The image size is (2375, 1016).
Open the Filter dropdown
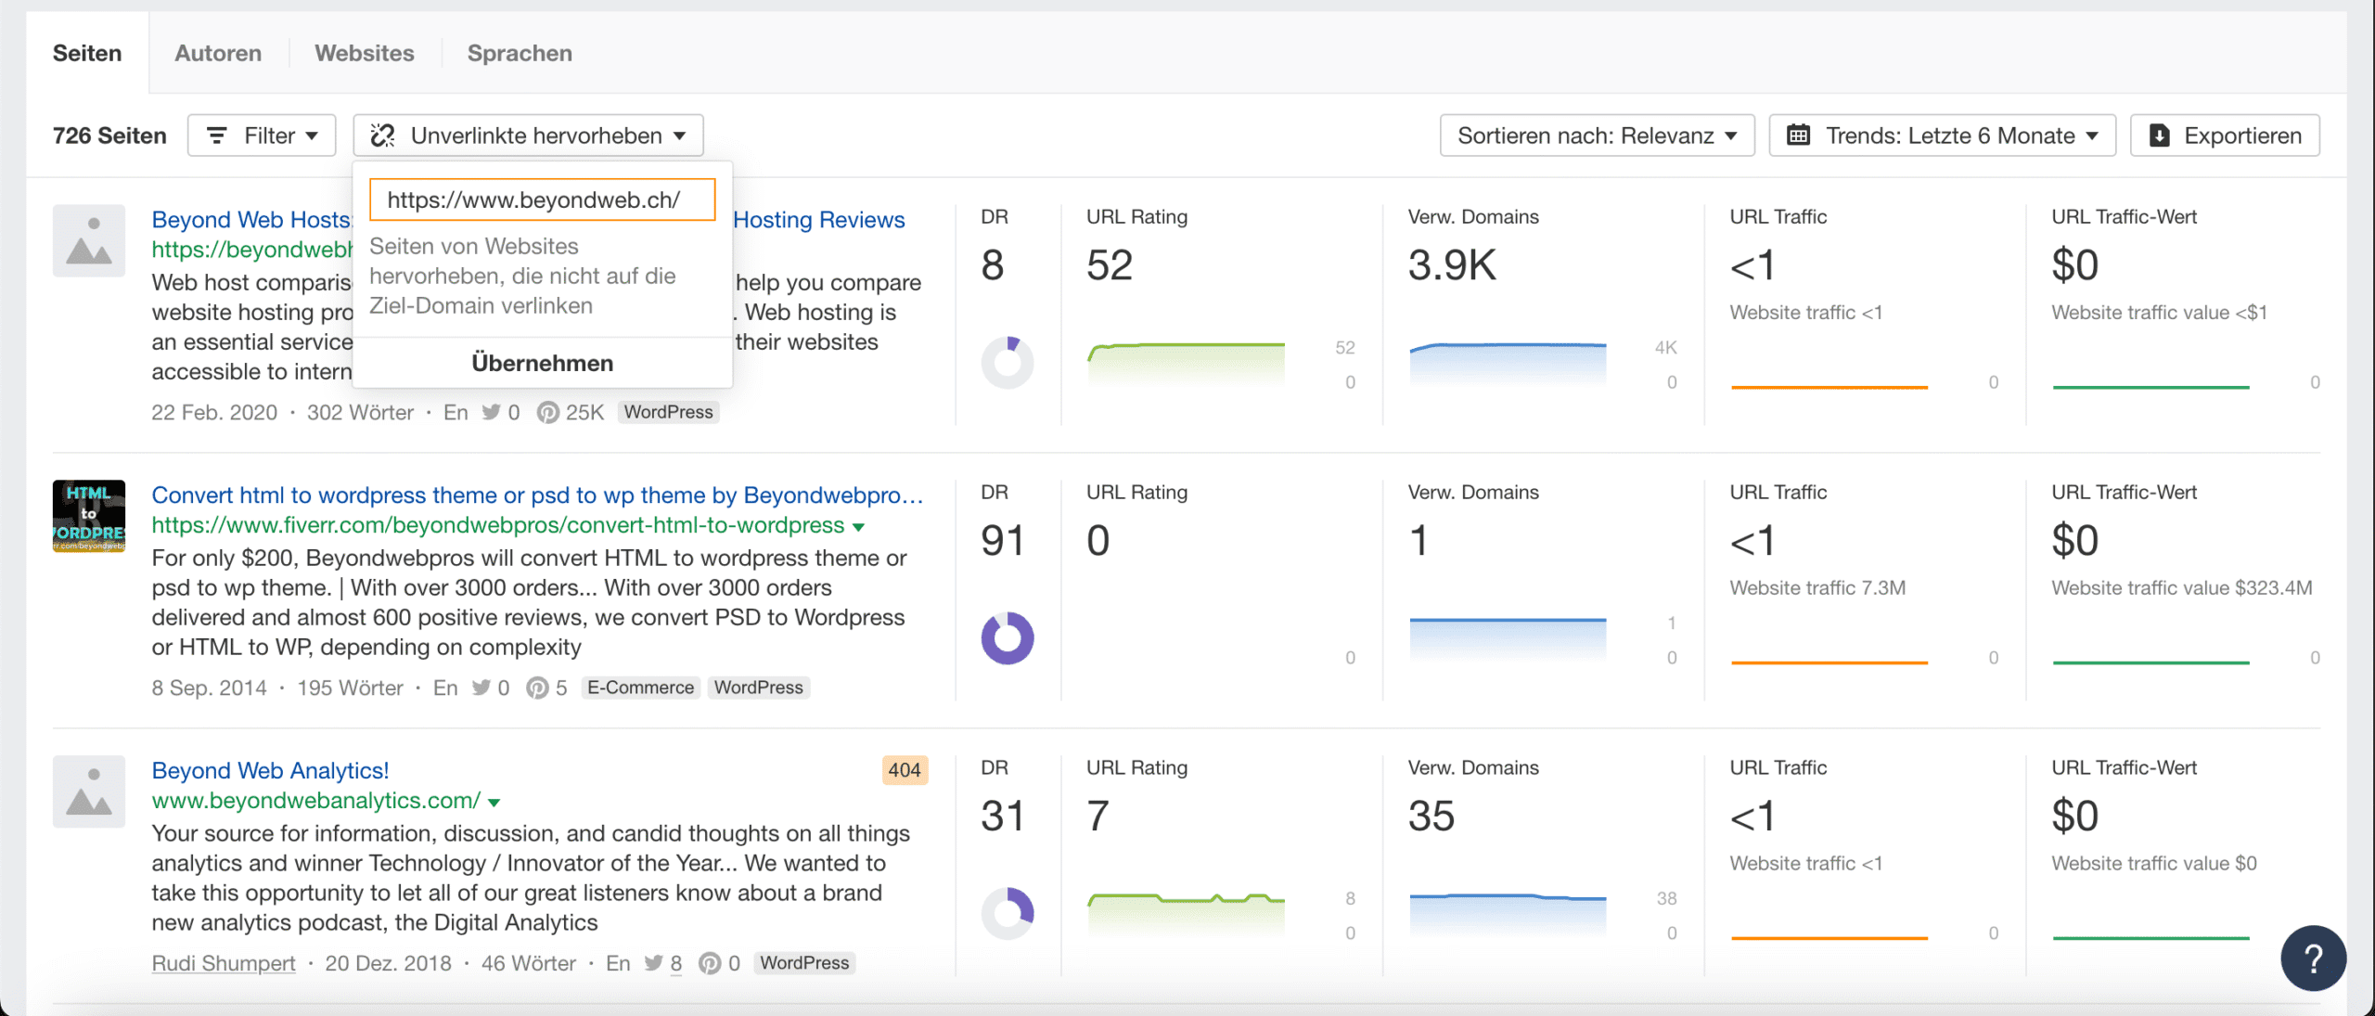(x=262, y=135)
